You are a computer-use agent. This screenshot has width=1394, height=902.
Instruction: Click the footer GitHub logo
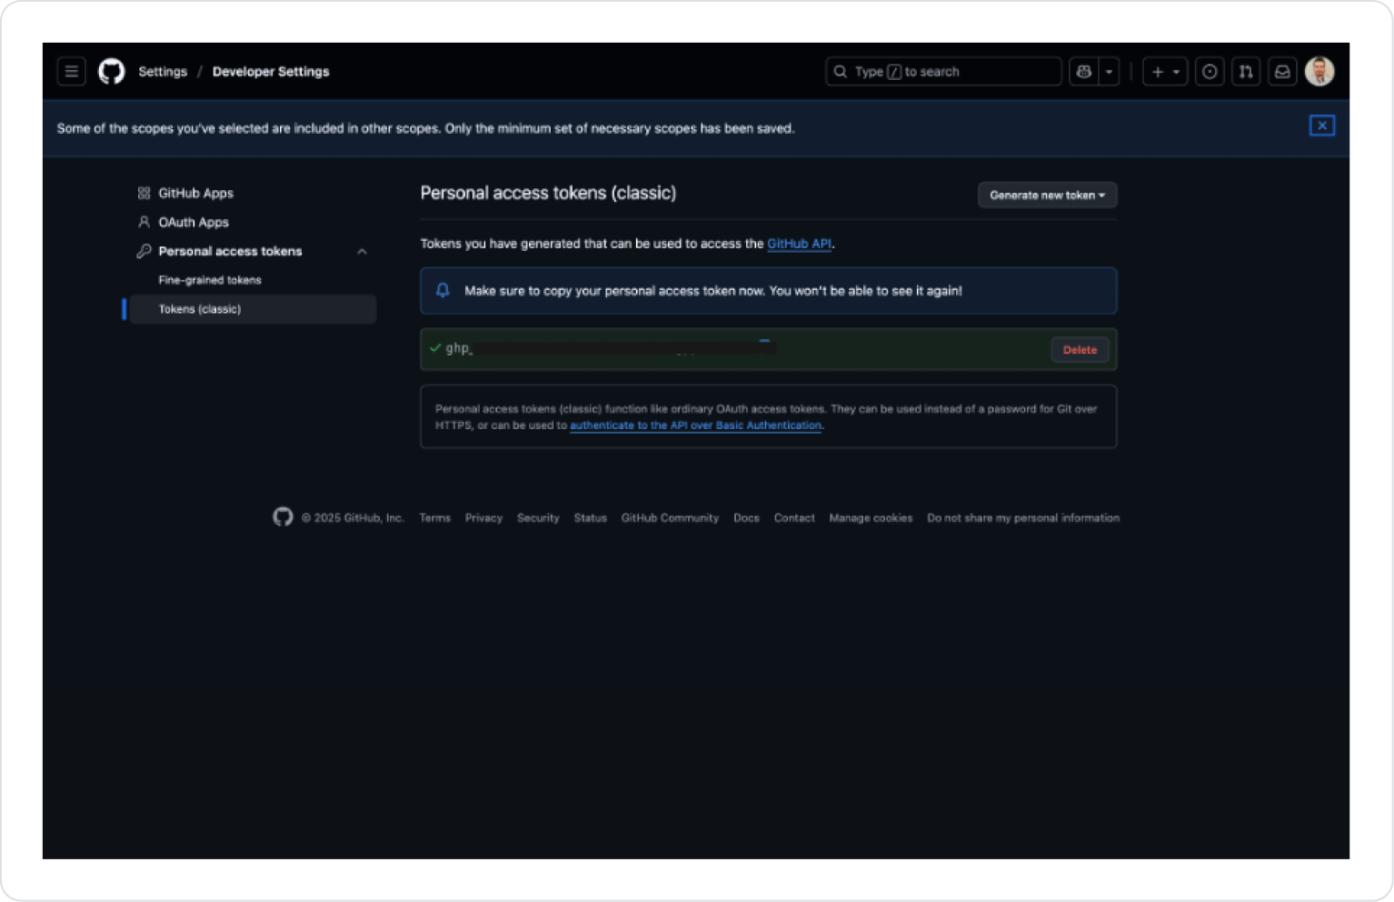(283, 516)
